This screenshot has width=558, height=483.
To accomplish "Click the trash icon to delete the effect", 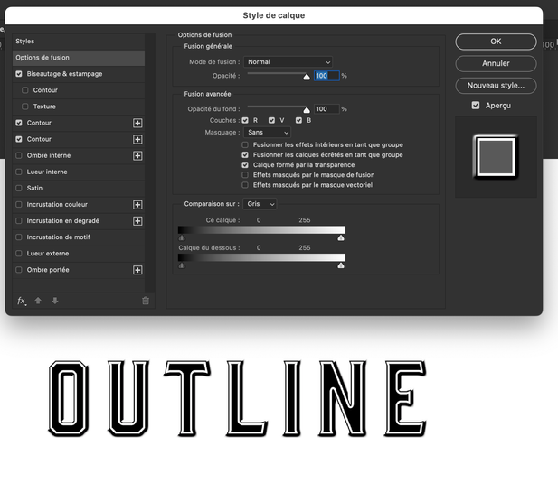I will 146,301.
